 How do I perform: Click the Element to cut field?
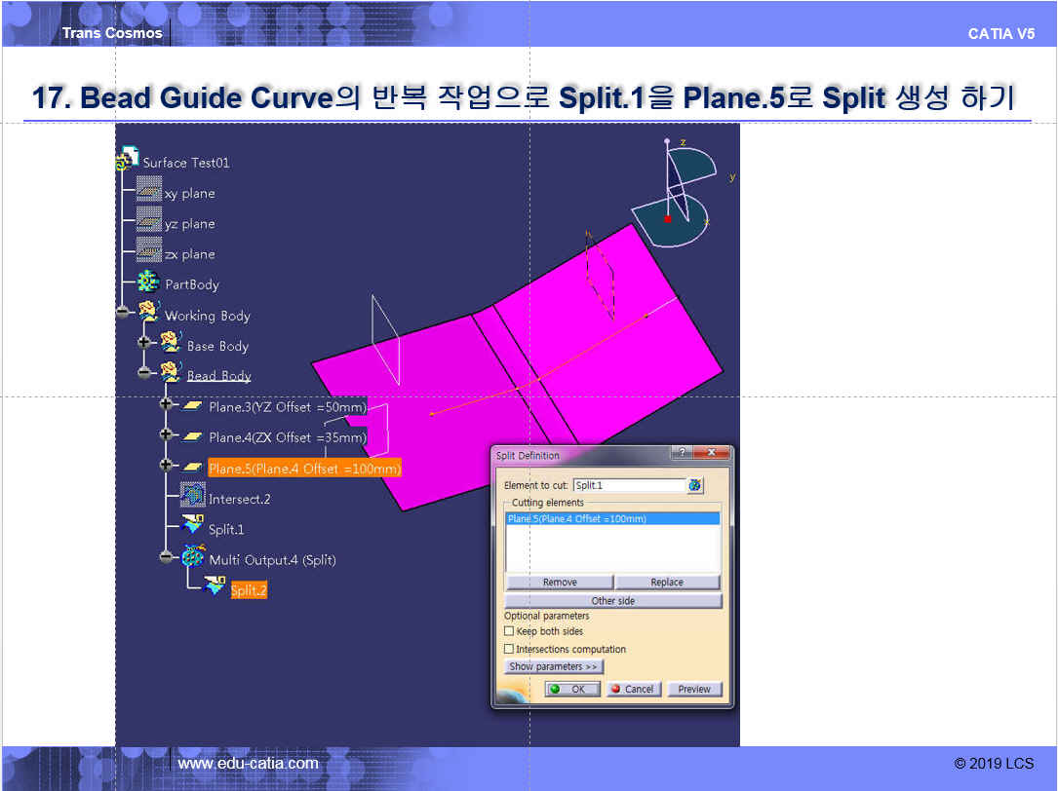click(x=630, y=485)
